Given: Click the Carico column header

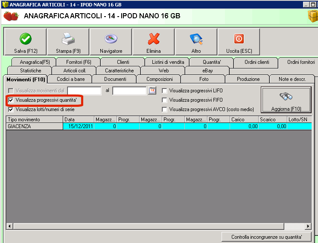Looking at the screenshot, I should (x=244, y=120).
